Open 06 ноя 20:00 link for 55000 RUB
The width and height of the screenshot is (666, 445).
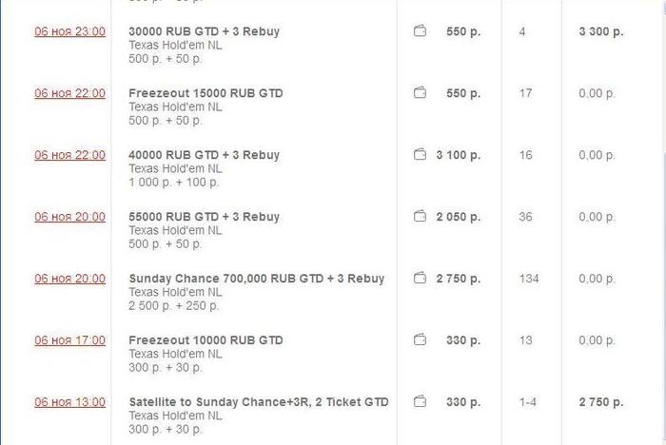[x=69, y=217]
